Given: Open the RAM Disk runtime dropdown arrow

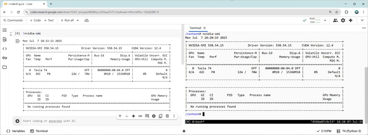Looking at the screenshot, I should tap(325, 20).
